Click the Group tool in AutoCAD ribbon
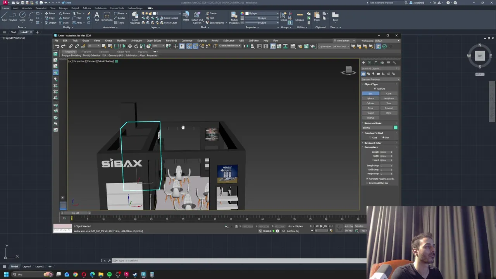 [284, 16]
